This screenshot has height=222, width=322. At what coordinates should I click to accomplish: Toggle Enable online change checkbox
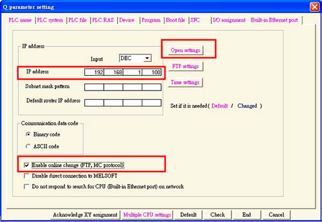tap(27, 165)
